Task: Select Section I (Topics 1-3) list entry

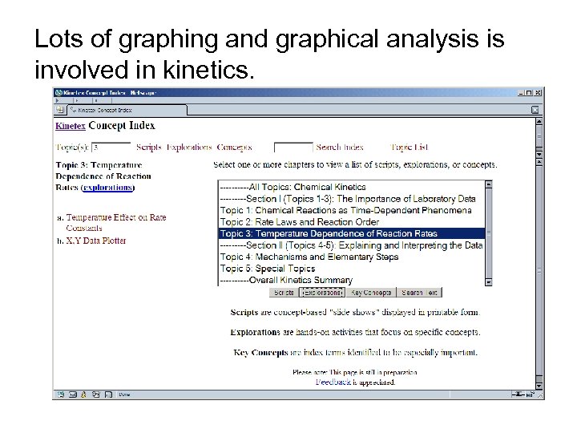Action: point(352,199)
